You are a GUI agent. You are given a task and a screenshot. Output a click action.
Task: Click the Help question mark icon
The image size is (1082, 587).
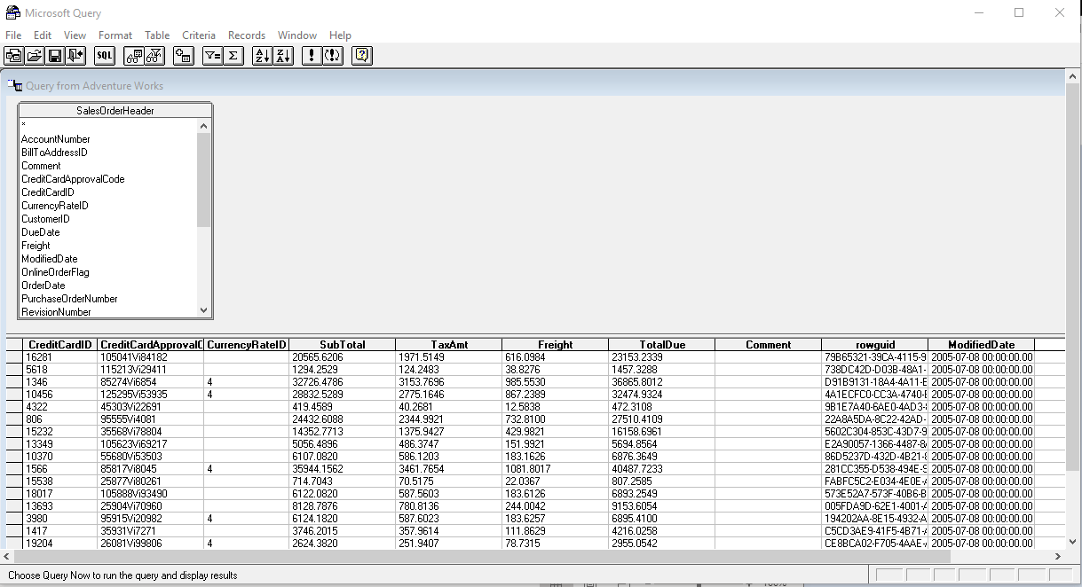(x=361, y=55)
